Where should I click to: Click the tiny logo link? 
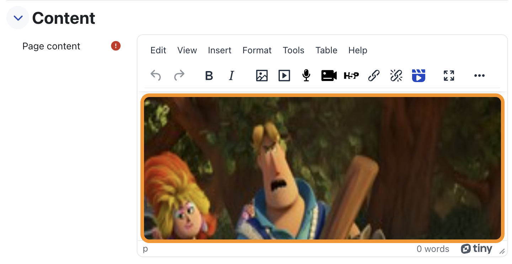(476, 249)
